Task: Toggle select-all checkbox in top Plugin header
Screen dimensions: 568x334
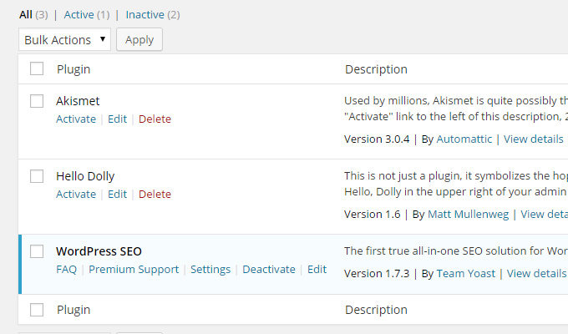Action: [37, 68]
